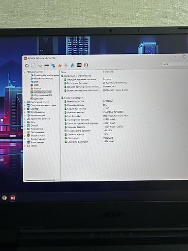
Task: Expand the Отображение node
Action: (x=25, y=112)
